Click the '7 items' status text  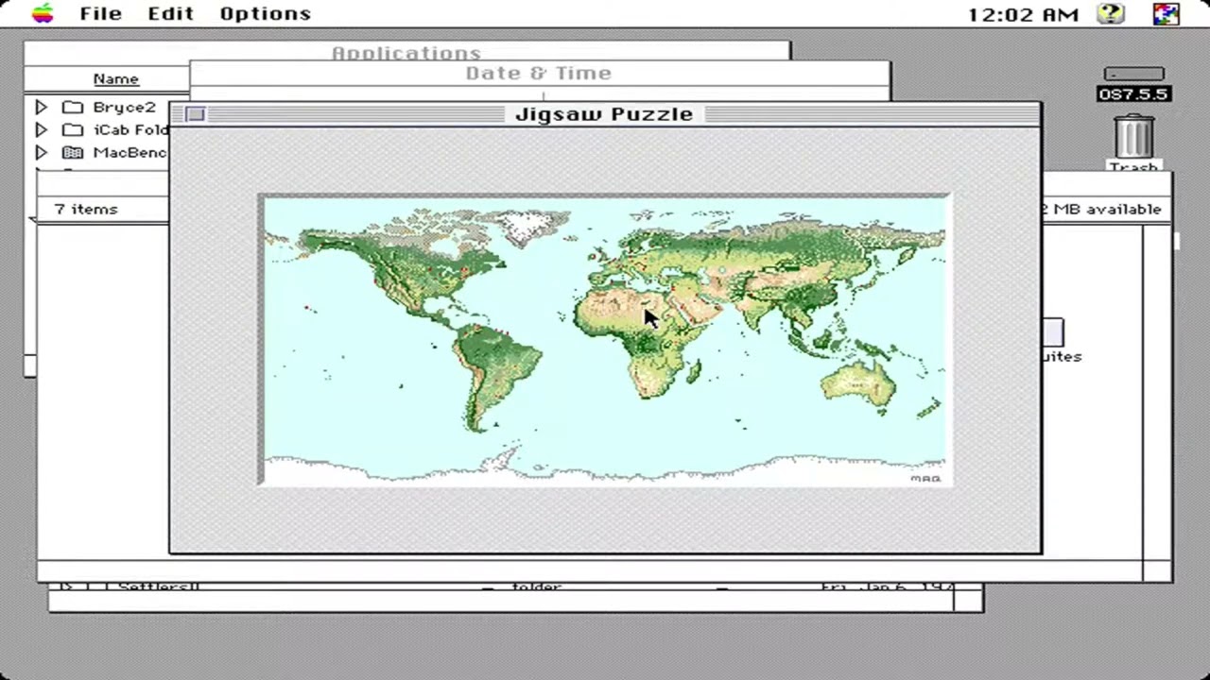(86, 209)
